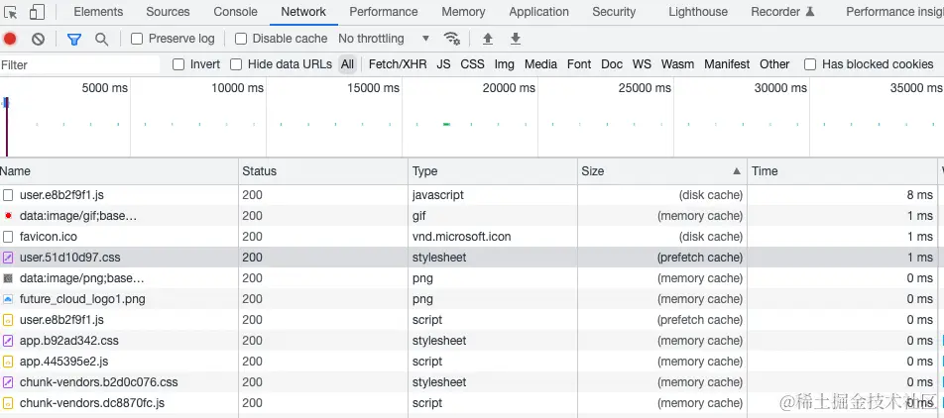Screen dimensions: 944x418
Task: Enable the Preserve log checkbox
Action: pos(137,39)
